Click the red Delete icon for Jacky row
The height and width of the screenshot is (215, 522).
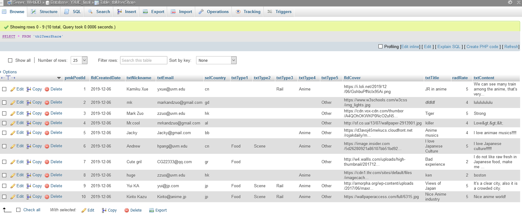pyautogui.click(x=47, y=133)
